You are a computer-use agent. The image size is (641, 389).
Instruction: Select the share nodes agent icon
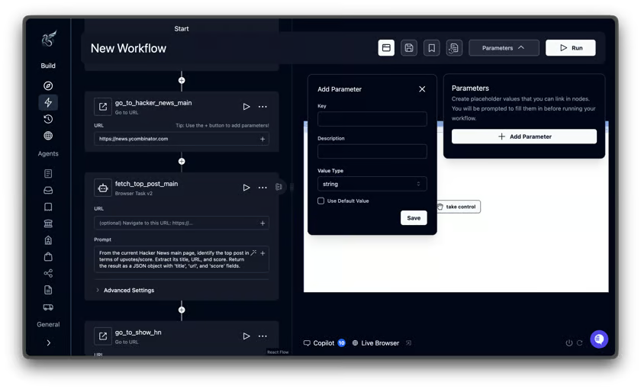(x=48, y=273)
